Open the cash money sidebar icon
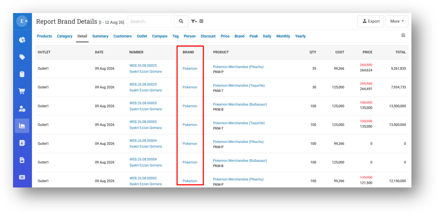This screenshot has height=214, width=438. (22, 177)
